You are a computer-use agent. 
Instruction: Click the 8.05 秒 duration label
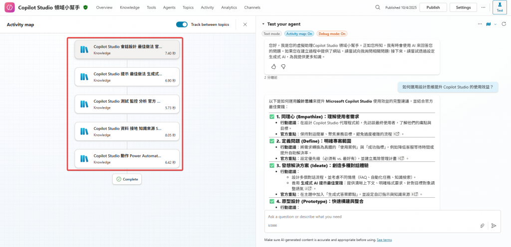pyautogui.click(x=170, y=135)
